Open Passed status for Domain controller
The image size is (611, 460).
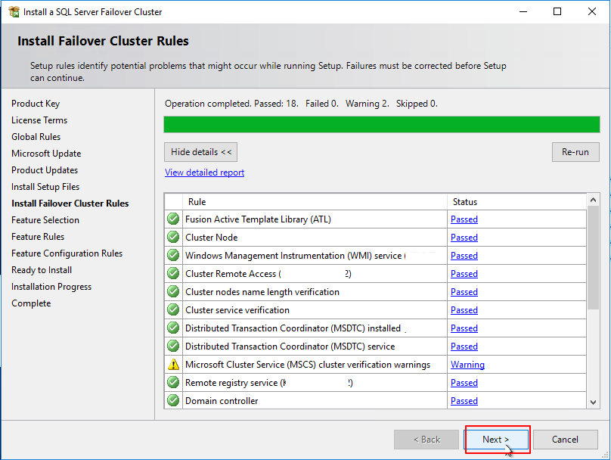point(464,401)
